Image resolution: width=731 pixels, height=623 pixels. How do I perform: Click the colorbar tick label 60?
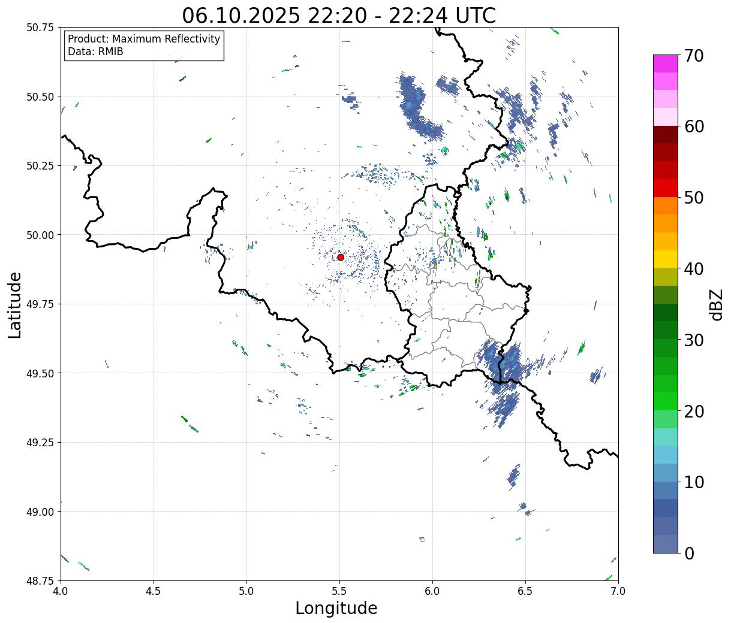coord(693,127)
